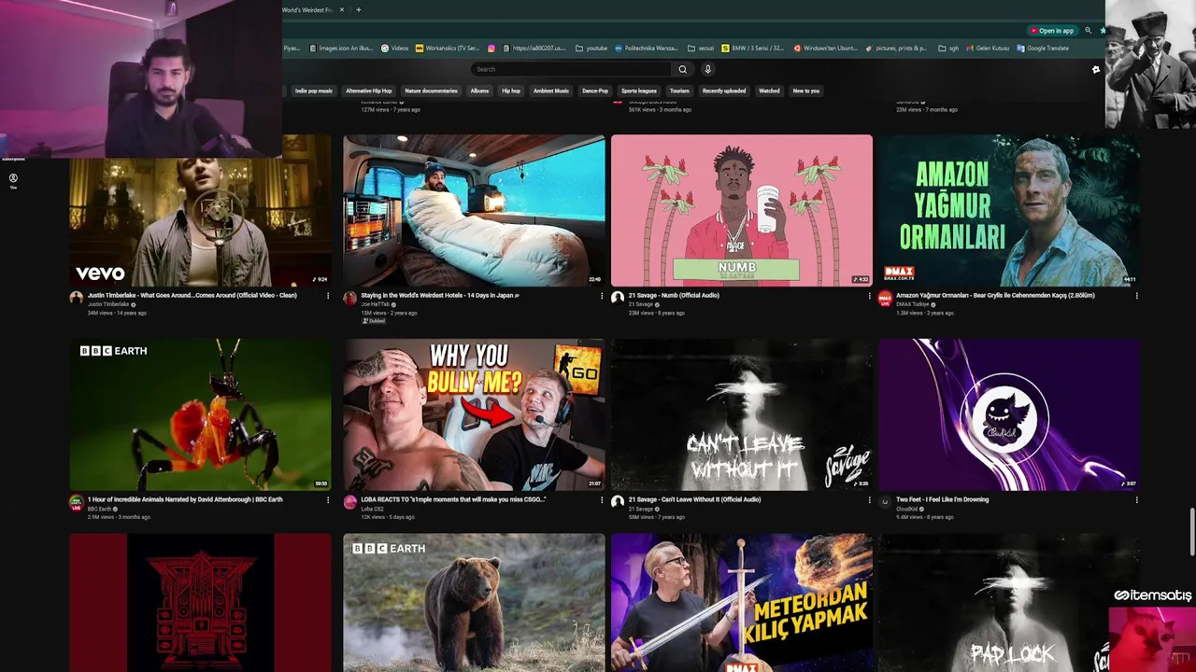Open Justin Timberlake video's three-dot menu

328,296
